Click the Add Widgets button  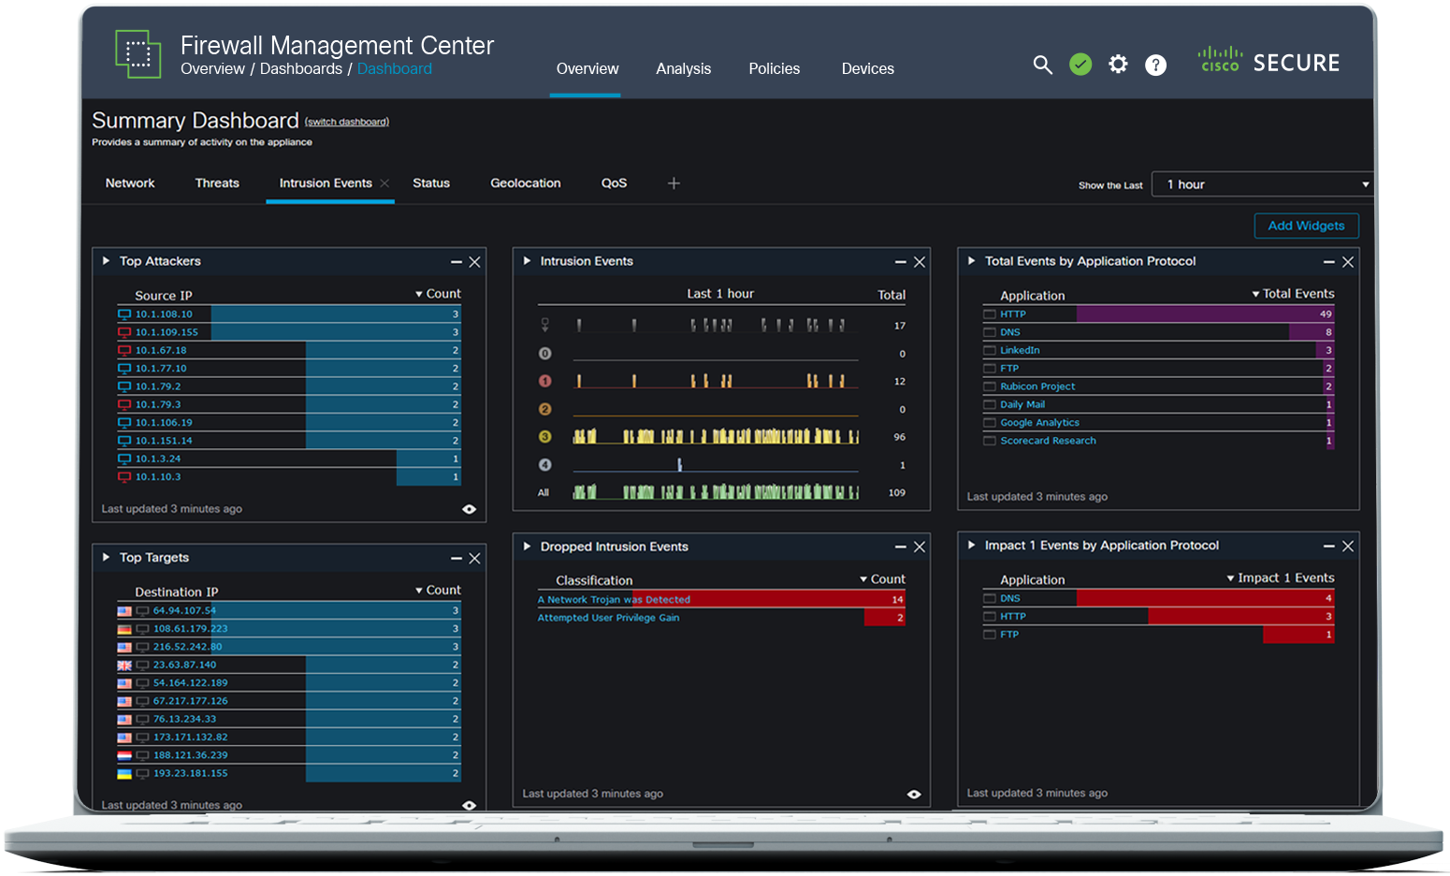pyautogui.click(x=1306, y=226)
